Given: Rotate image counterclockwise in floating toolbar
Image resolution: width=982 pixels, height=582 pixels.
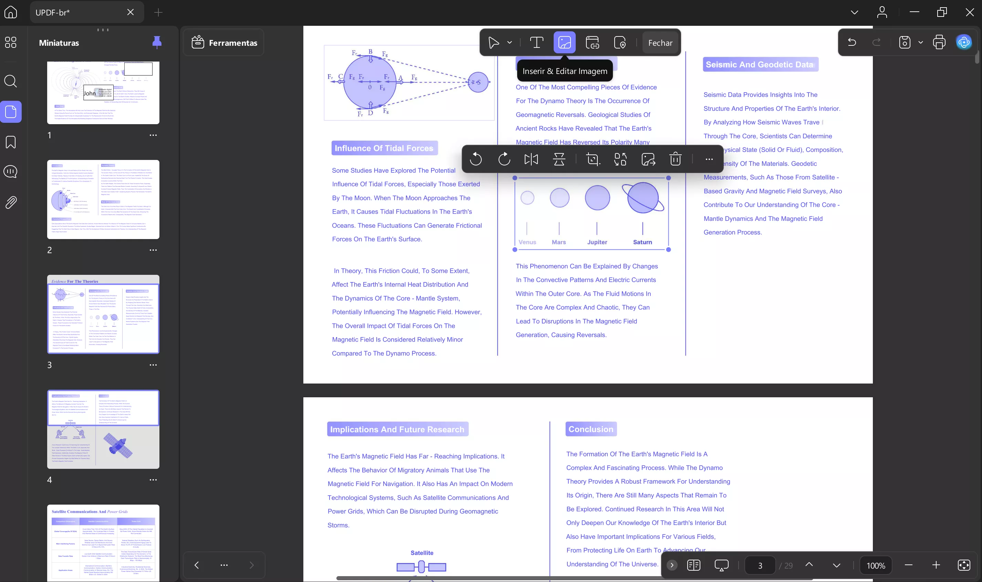Looking at the screenshot, I should 476,159.
